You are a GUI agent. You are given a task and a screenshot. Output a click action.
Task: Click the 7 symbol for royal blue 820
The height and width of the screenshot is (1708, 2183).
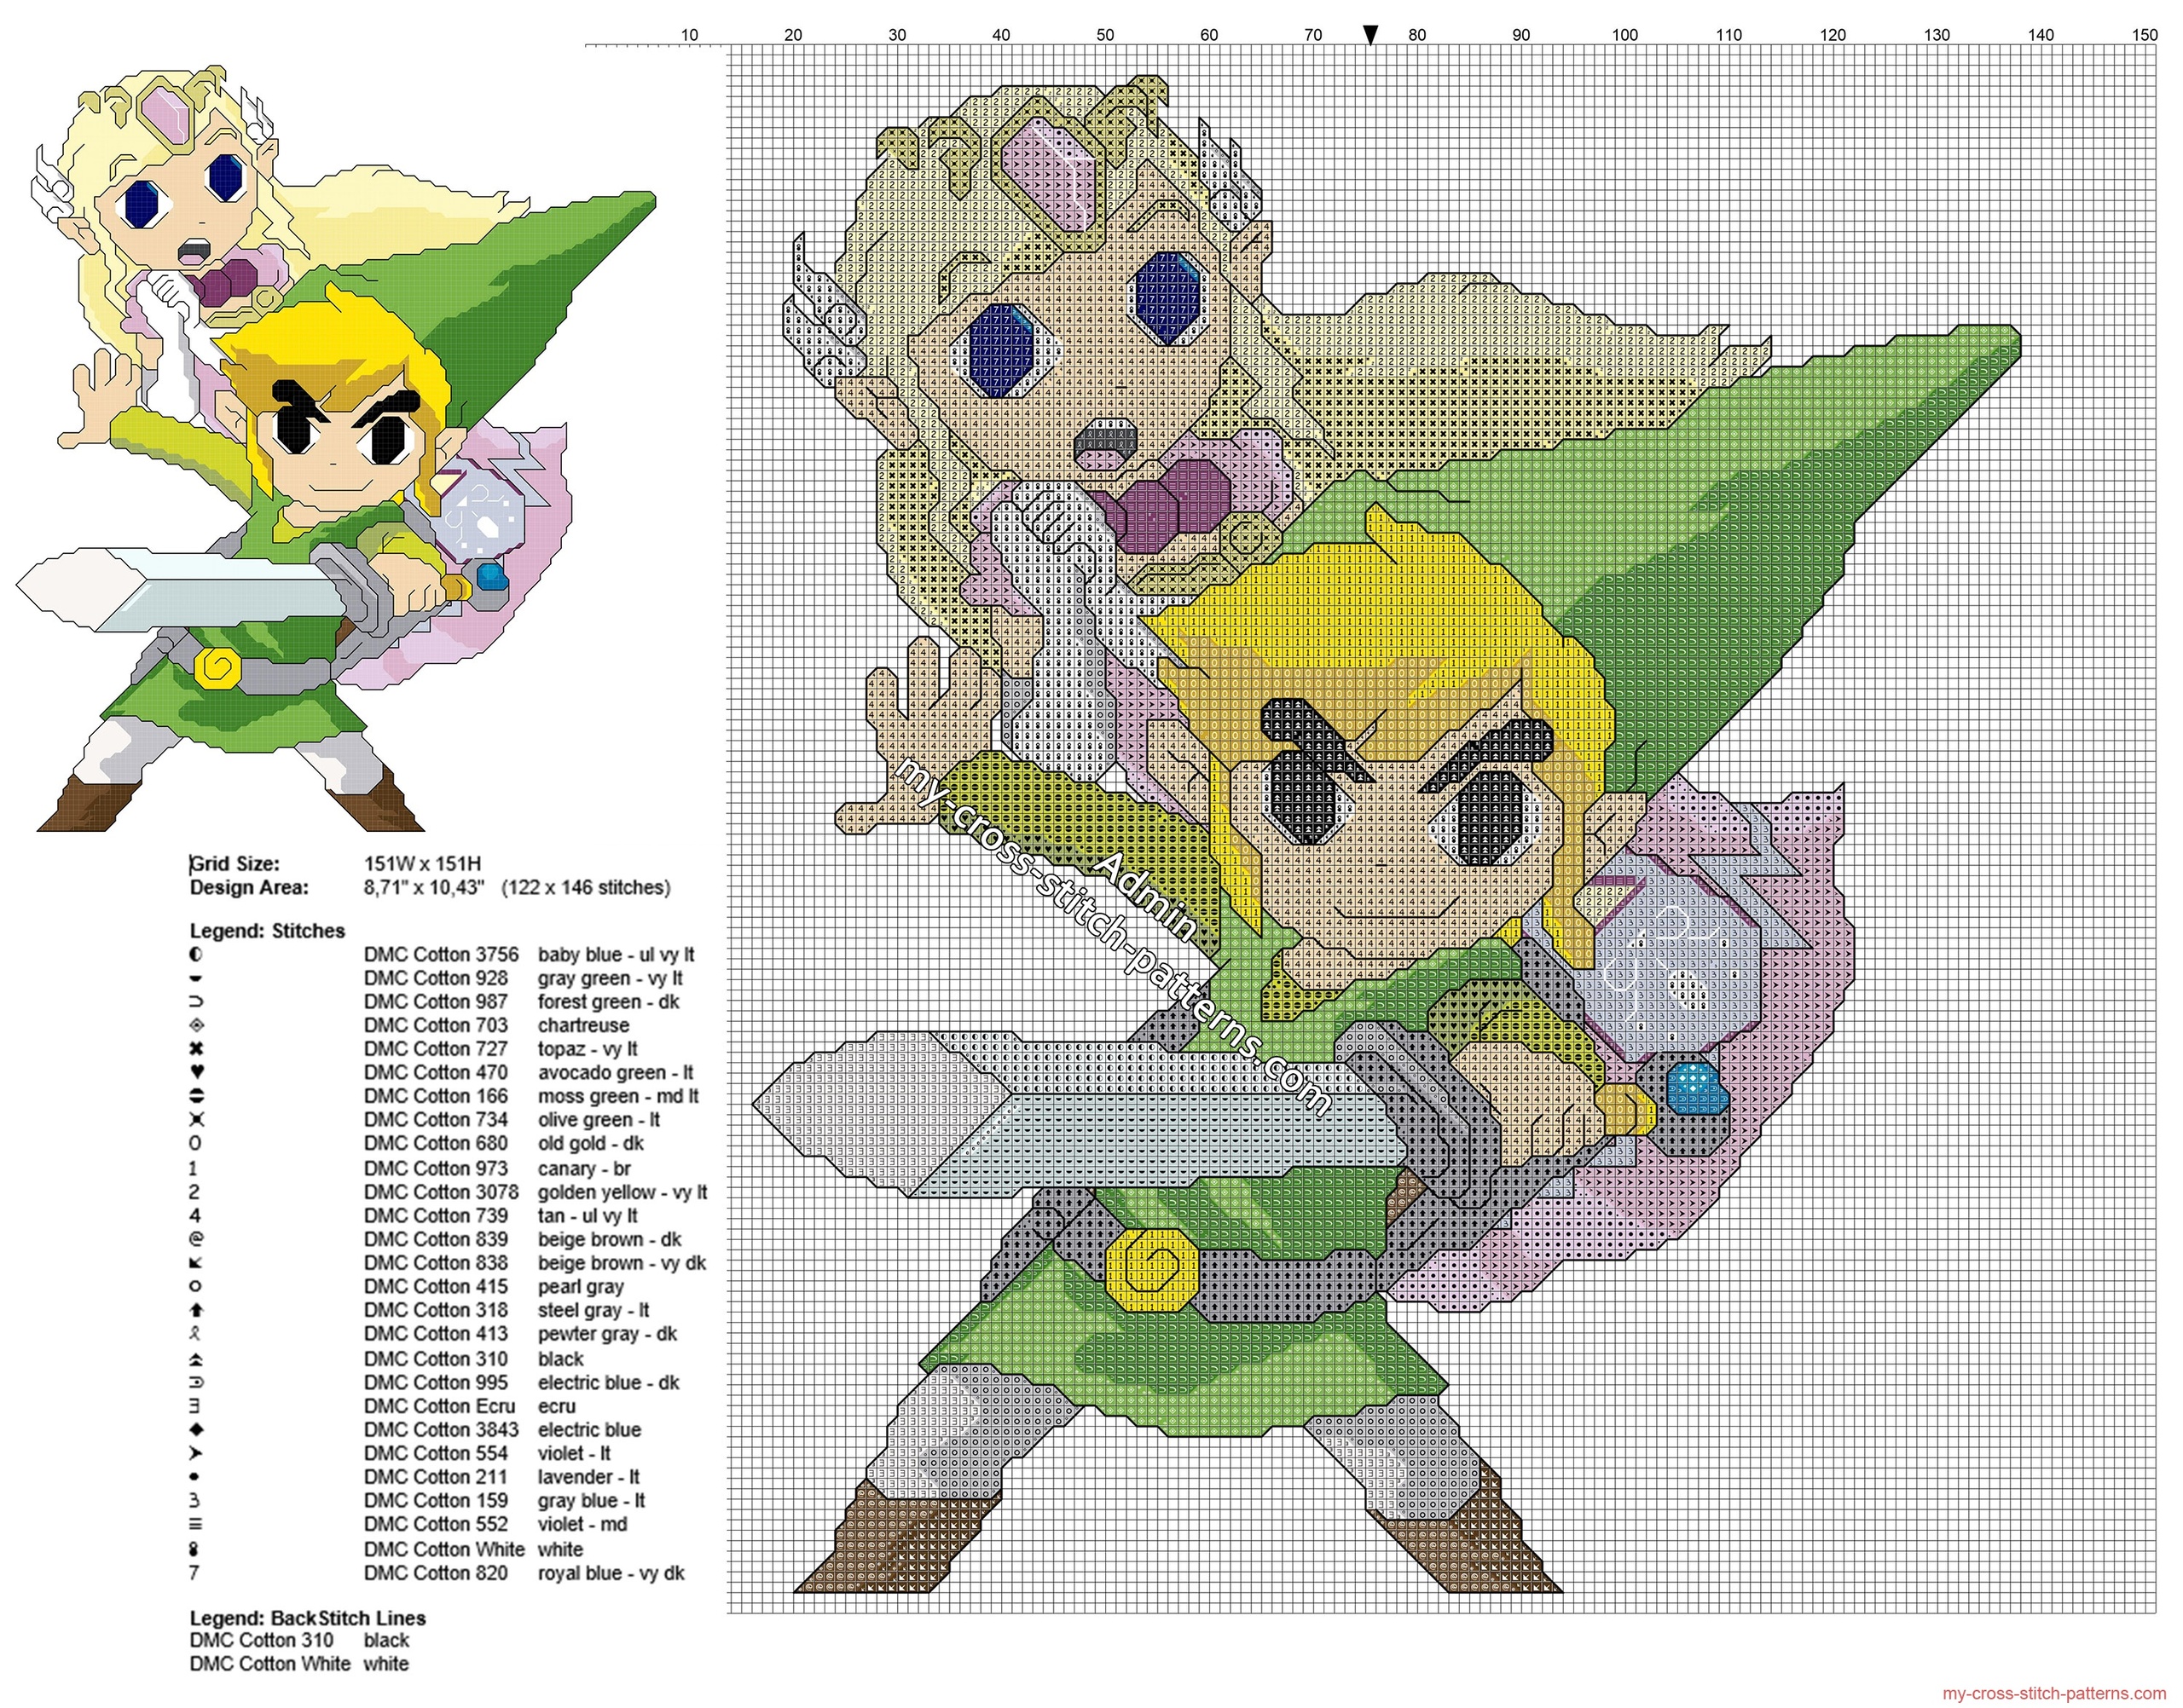tap(194, 1573)
